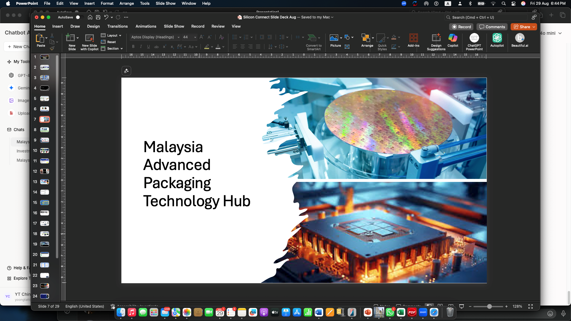Image resolution: width=571 pixels, height=321 pixels.
Task: Expand the Section dropdown
Action: (x=112, y=48)
